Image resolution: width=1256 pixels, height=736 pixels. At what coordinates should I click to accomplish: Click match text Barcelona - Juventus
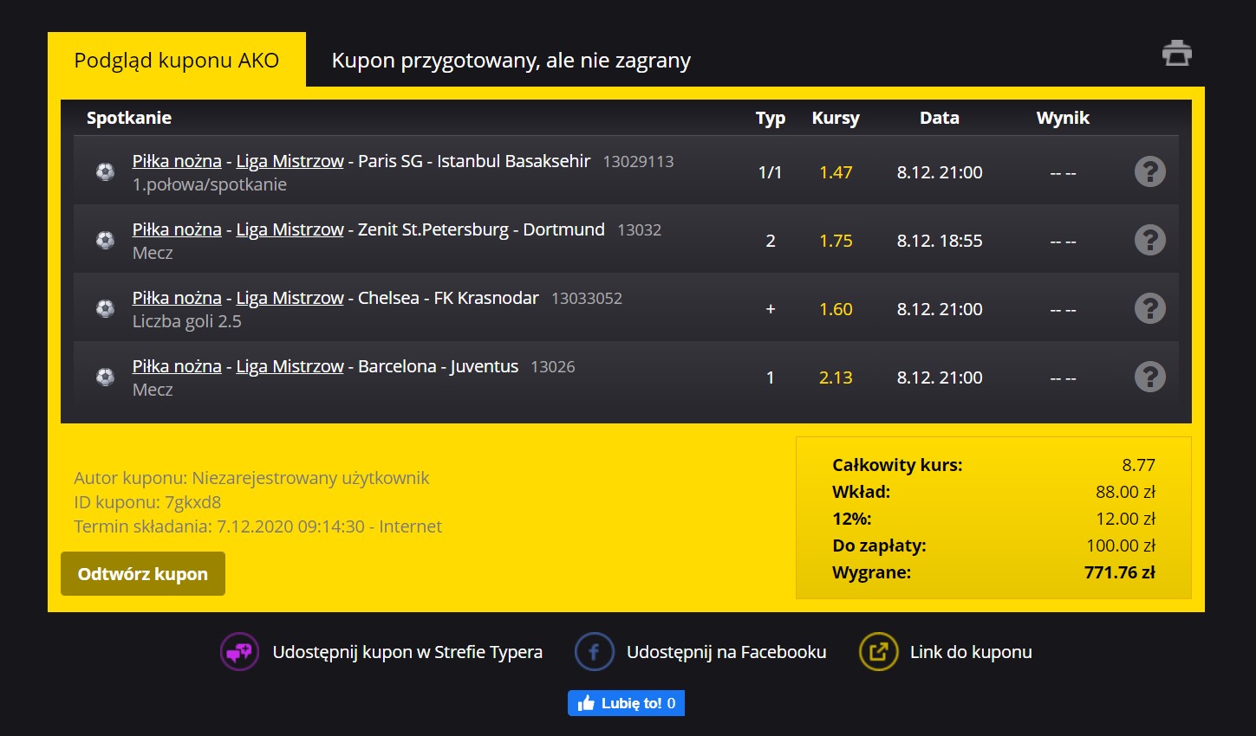tap(438, 366)
